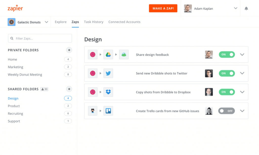Click the Twitter icon in the second zap

(x=108, y=73)
